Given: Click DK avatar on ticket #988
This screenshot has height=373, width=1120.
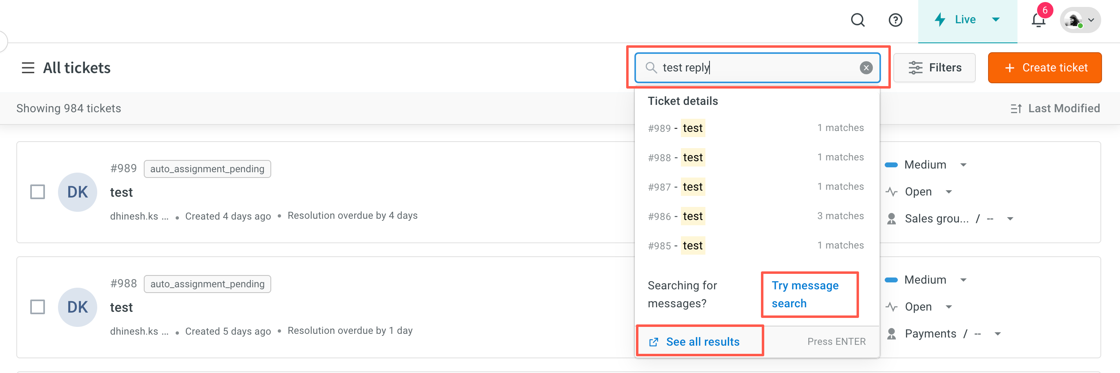Looking at the screenshot, I should pos(77,307).
